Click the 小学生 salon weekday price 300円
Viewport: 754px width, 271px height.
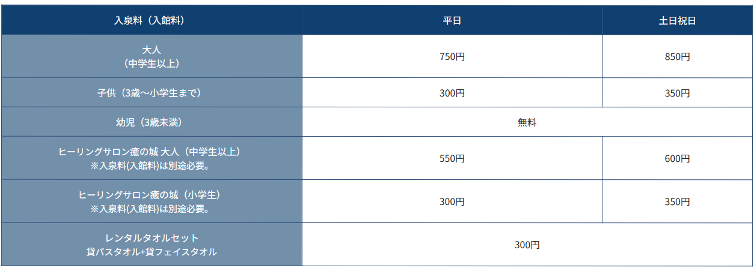coord(452,202)
